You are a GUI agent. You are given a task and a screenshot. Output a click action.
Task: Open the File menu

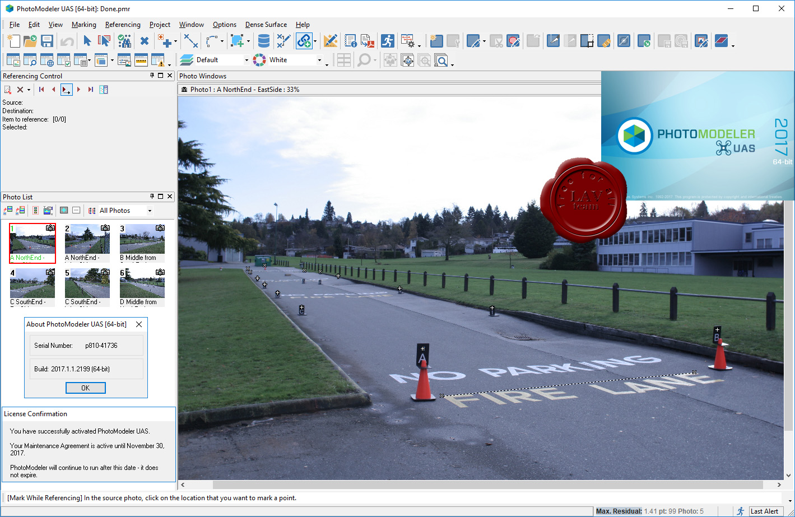tap(15, 25)
